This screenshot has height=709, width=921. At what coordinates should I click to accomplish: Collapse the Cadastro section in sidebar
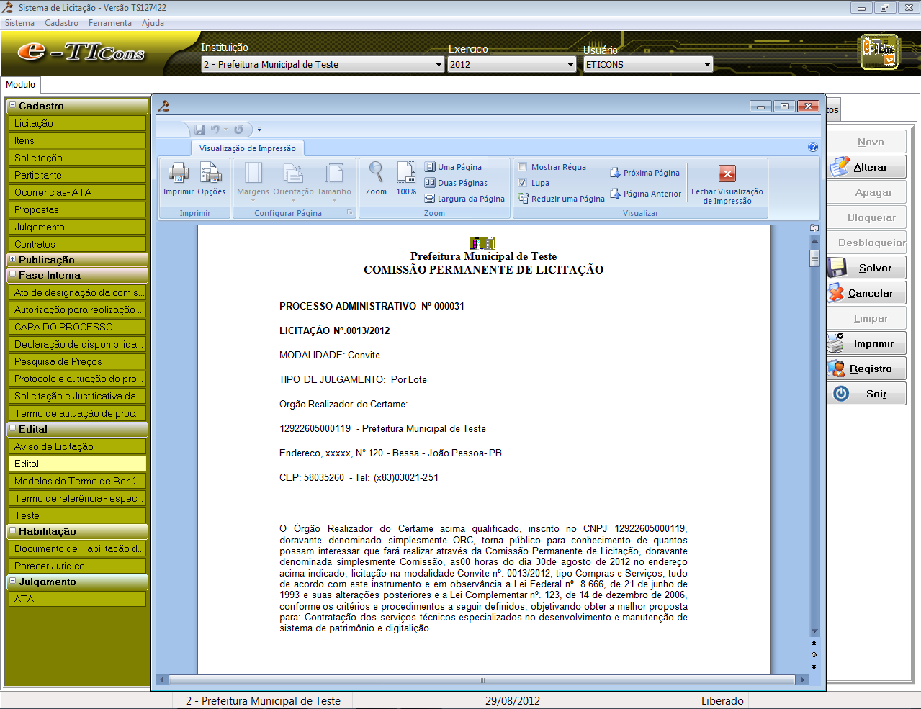[12, 106]
